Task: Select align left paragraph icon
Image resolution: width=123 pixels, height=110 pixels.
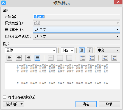Action: [x=10, y=58]
